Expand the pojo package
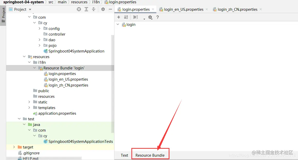The height and width of the screenshot is (160, 298). 40,45
